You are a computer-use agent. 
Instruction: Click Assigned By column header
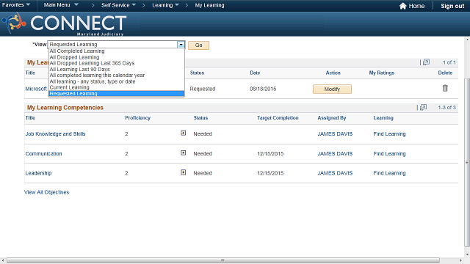pyautogui.click(x=332, y=118)
